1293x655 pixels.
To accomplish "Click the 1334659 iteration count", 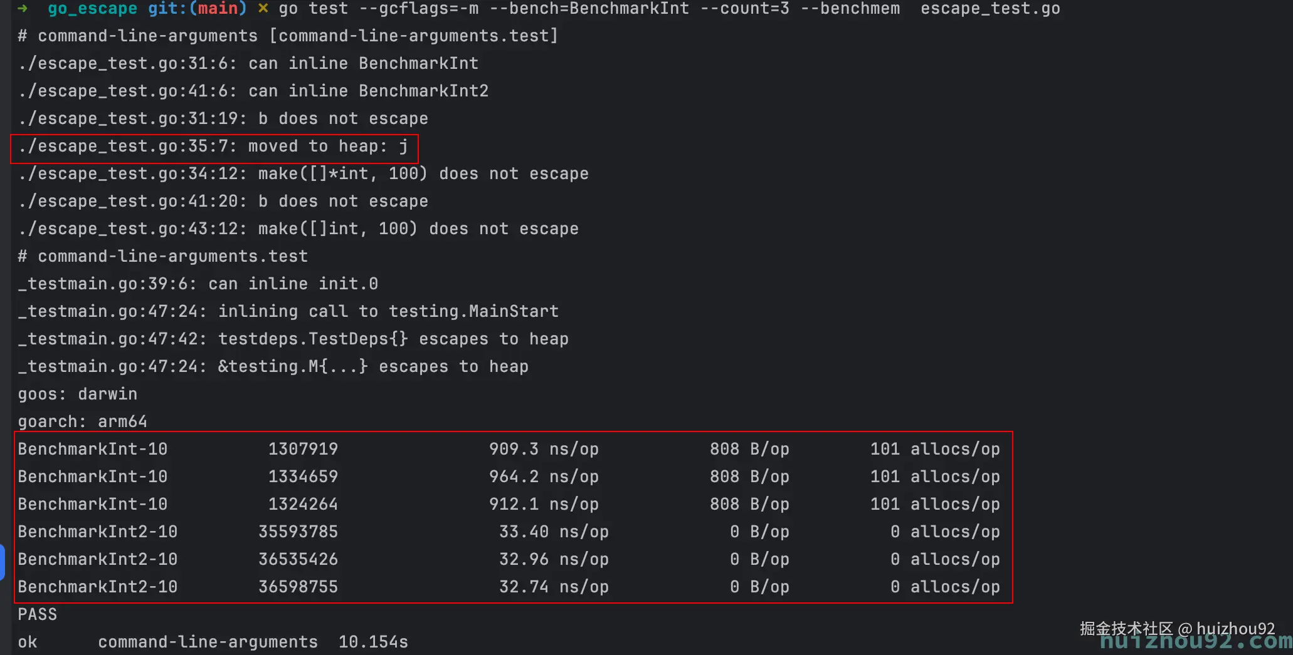I will pyautogui.click(x=303, y=477).
